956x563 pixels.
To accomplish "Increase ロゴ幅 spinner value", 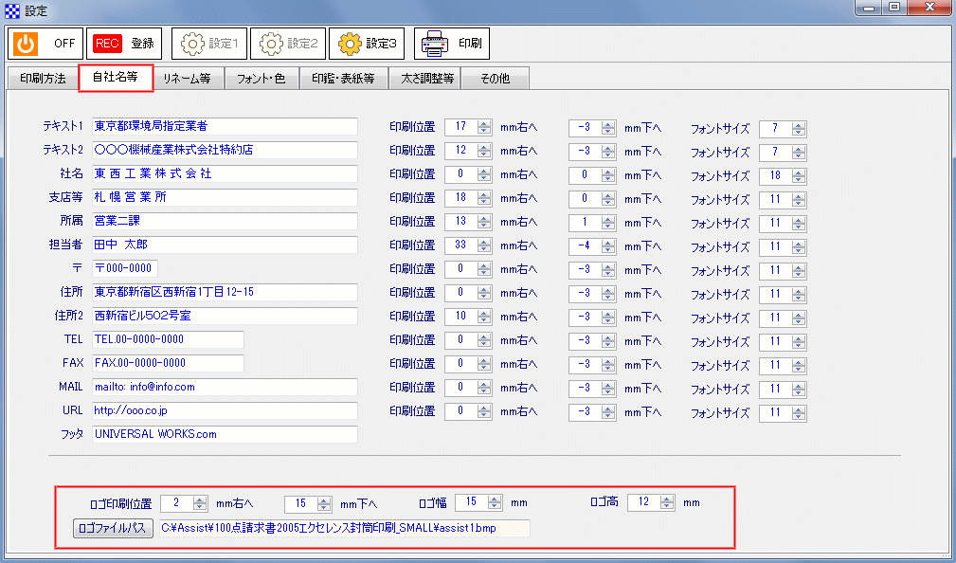I will tap(496, 499).
